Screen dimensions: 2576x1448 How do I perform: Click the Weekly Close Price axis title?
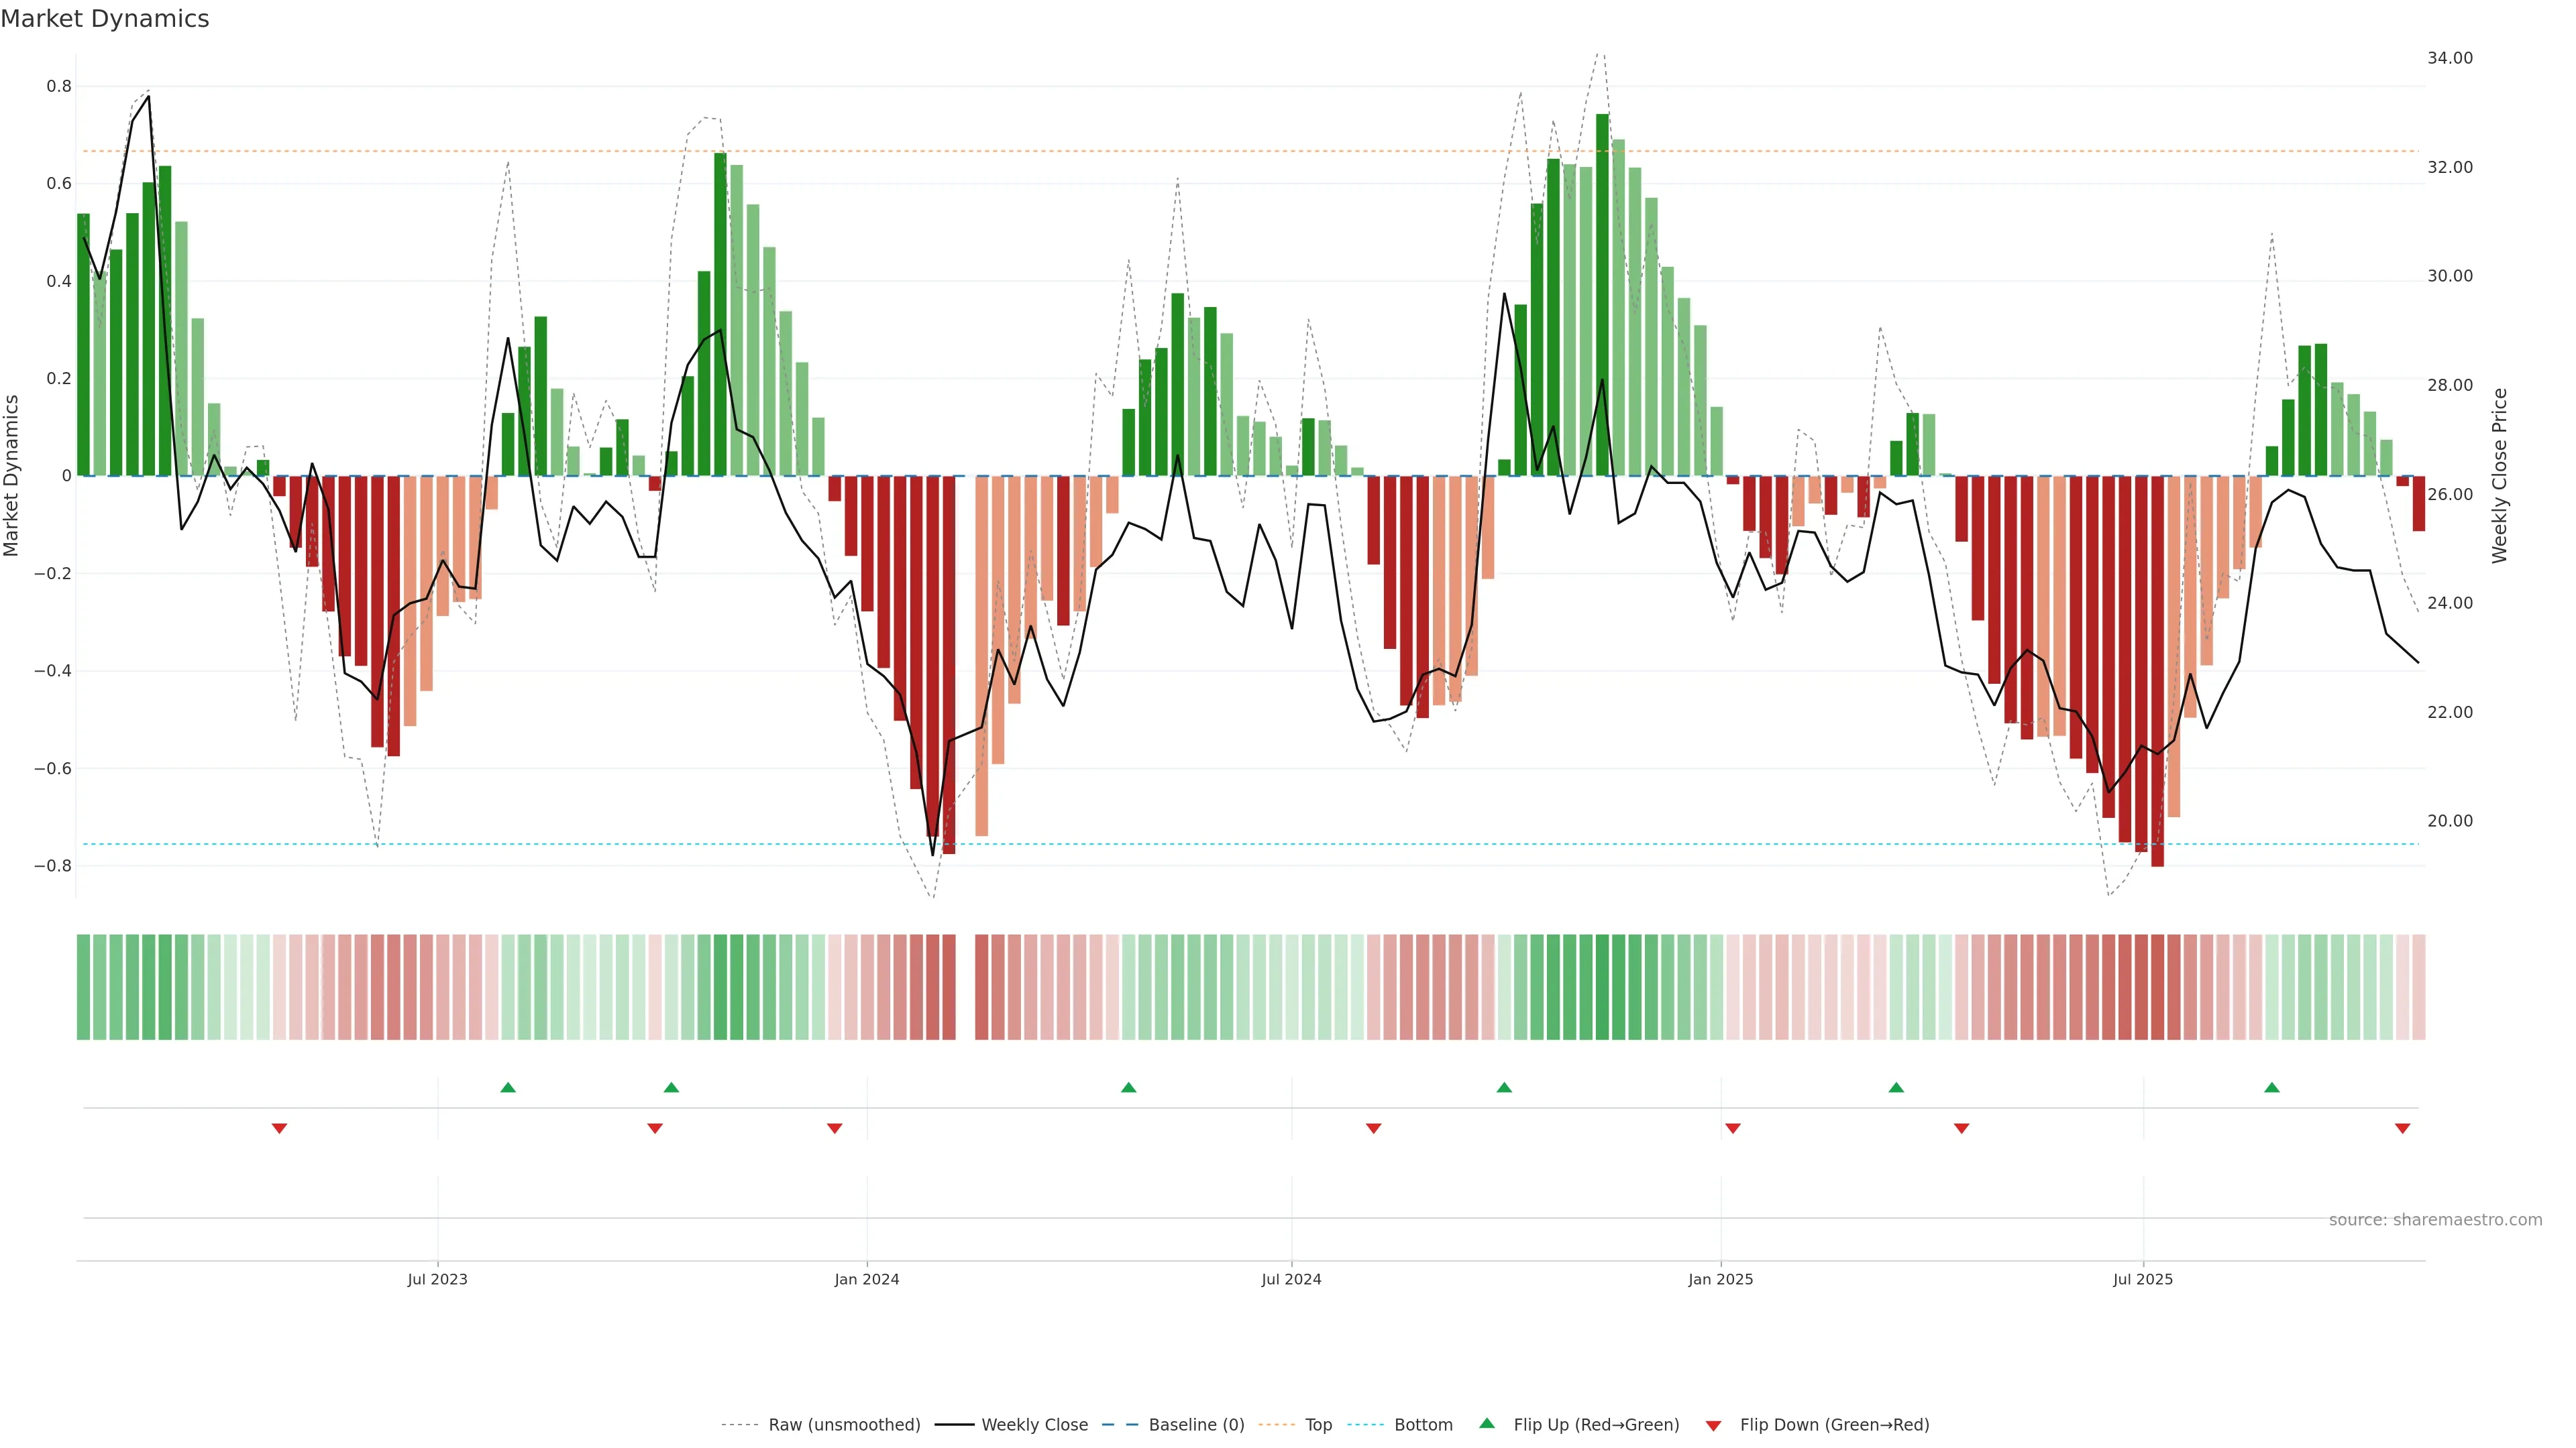(x=2500, y=476)
